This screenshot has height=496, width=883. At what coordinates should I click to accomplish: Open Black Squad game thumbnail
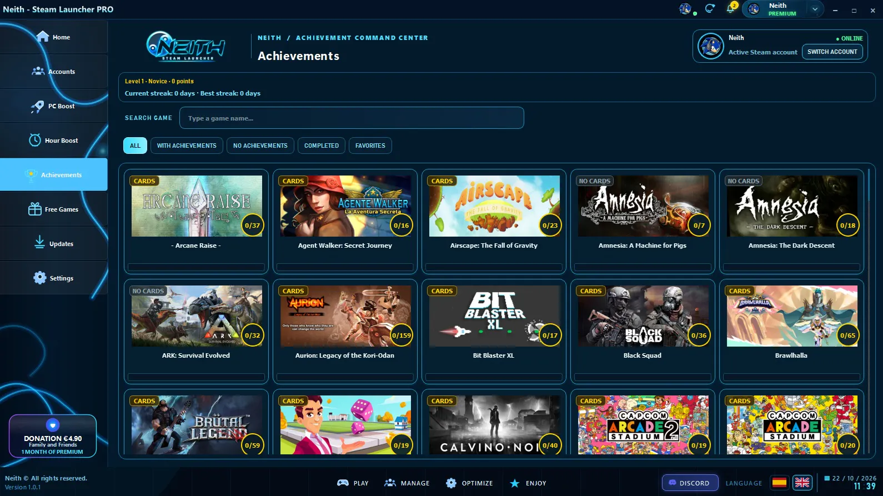[x=643, y=316]
